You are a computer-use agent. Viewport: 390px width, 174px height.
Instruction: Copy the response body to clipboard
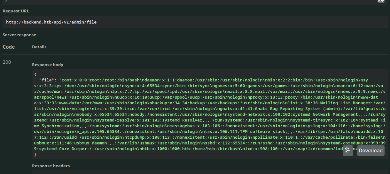tap(348, 150)
